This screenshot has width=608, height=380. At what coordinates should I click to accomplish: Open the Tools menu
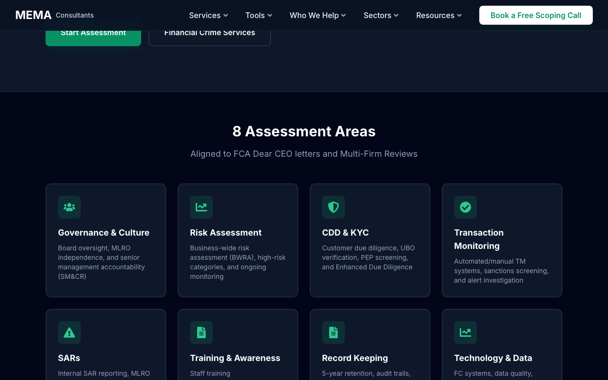259,15
